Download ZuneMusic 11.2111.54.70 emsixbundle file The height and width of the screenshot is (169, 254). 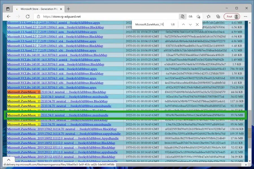pyautogui.click(x=59, y=125)
